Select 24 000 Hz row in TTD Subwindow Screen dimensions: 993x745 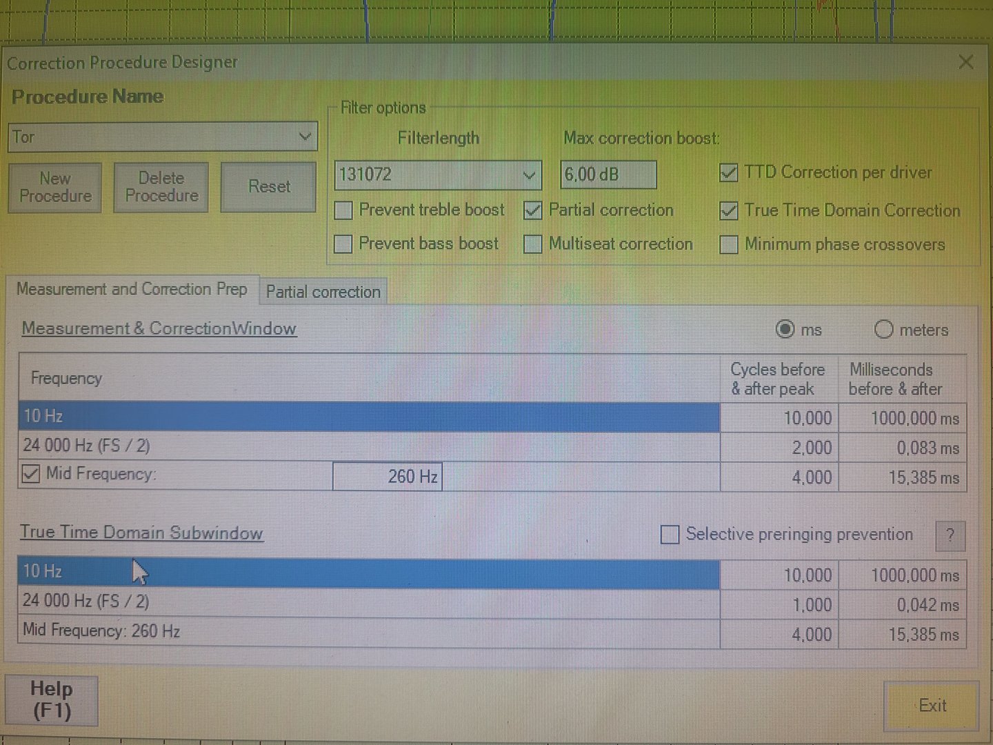click(369, 603)
